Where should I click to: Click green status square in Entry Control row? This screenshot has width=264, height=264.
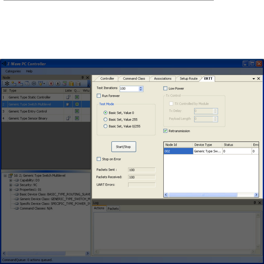click(x=77, y=111)
